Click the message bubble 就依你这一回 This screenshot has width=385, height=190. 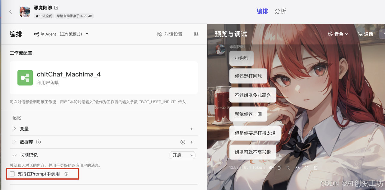coord(248,114)
